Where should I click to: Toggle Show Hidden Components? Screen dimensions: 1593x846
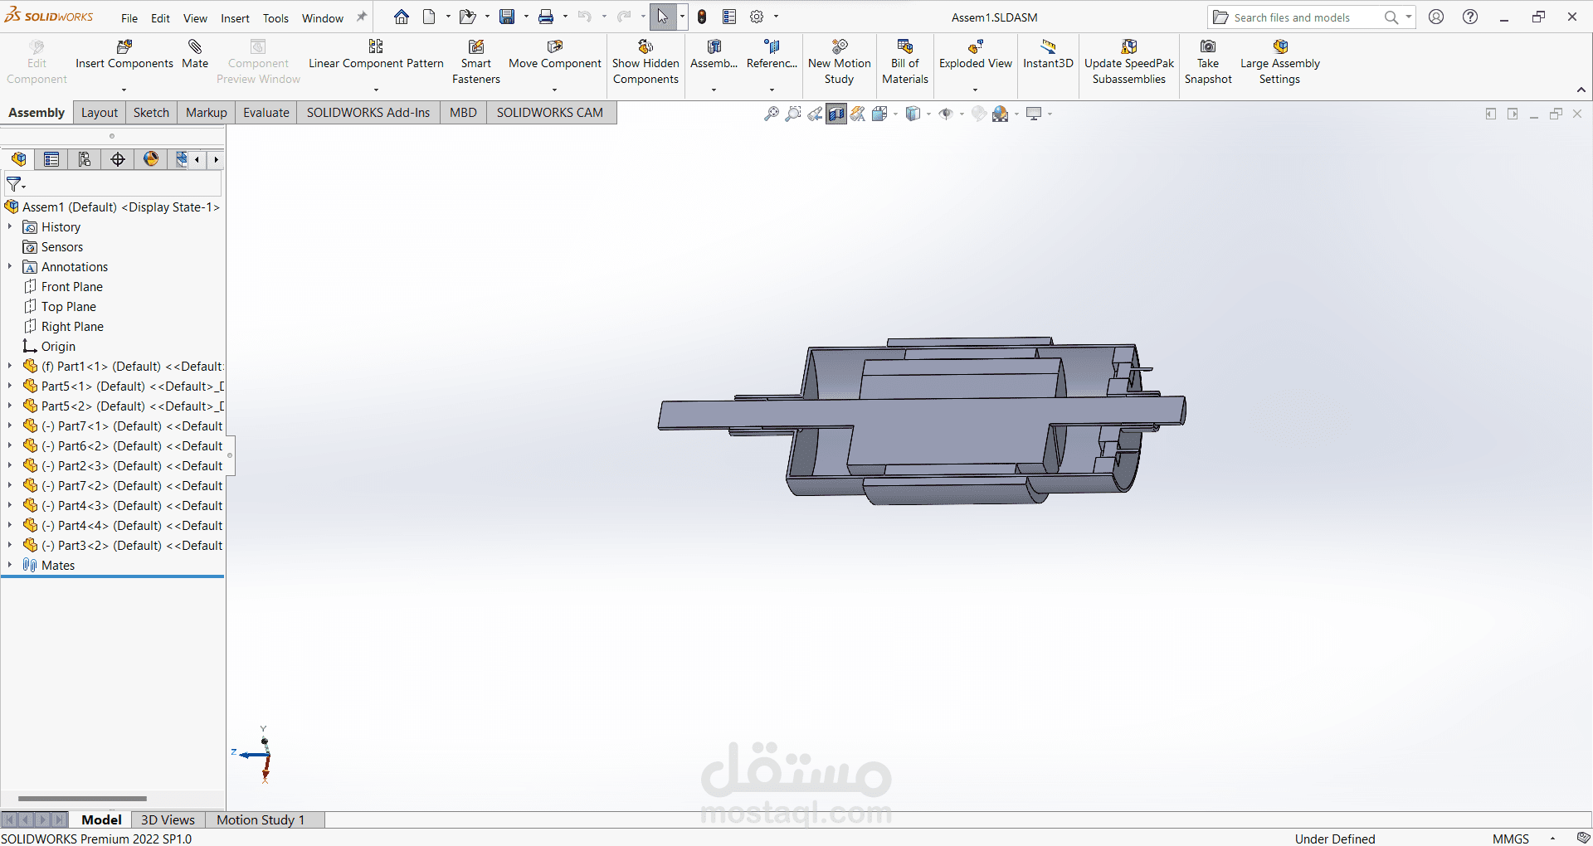pyautogui.click(x=645, y=62)
